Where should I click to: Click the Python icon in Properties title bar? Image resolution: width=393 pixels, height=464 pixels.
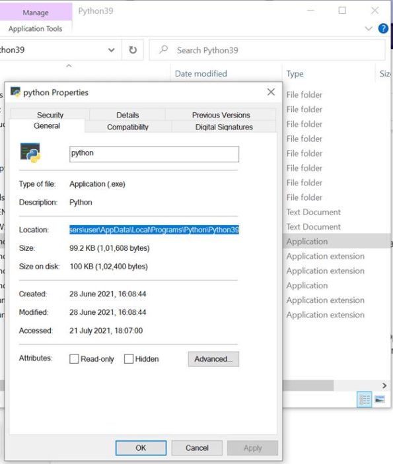click(15, 92)
